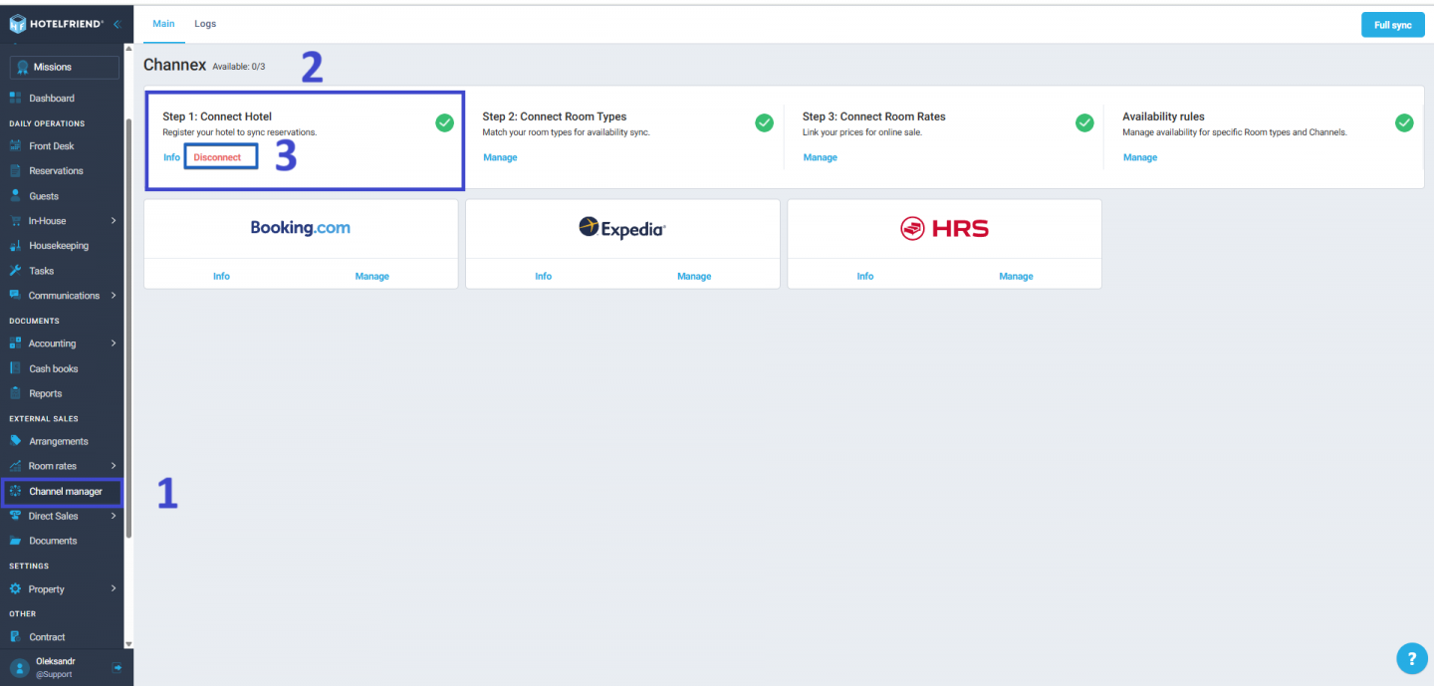1434x686 pixels.
Task: Click the Cash books icon
Action: coord(15,367)
